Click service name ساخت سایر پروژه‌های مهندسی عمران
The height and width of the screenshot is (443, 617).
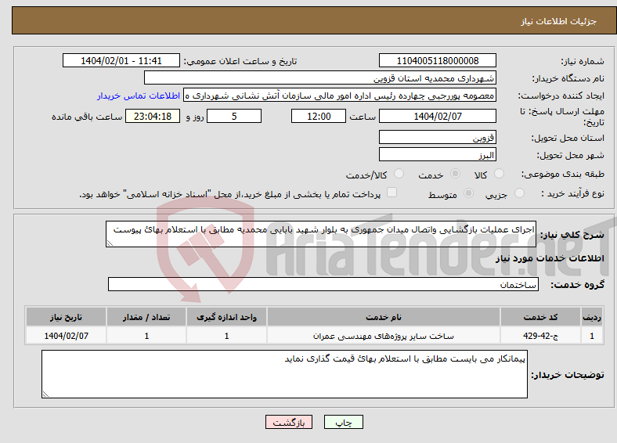(384, 336)
